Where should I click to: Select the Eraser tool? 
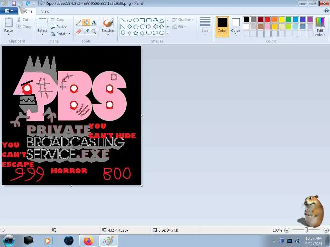tap(79, 31)
